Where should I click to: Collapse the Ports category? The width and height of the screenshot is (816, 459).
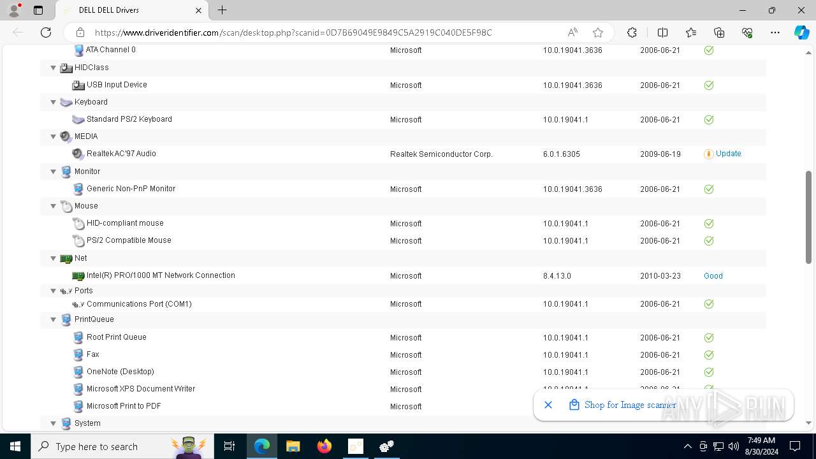pyautogui.click(x=54, y=291)
